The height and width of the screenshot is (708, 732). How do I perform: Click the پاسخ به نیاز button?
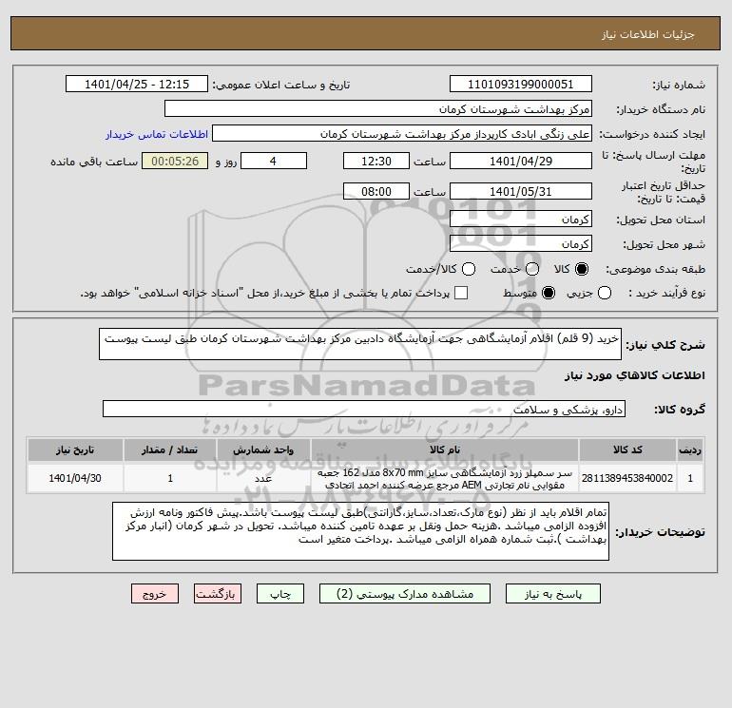coord(552,594)
